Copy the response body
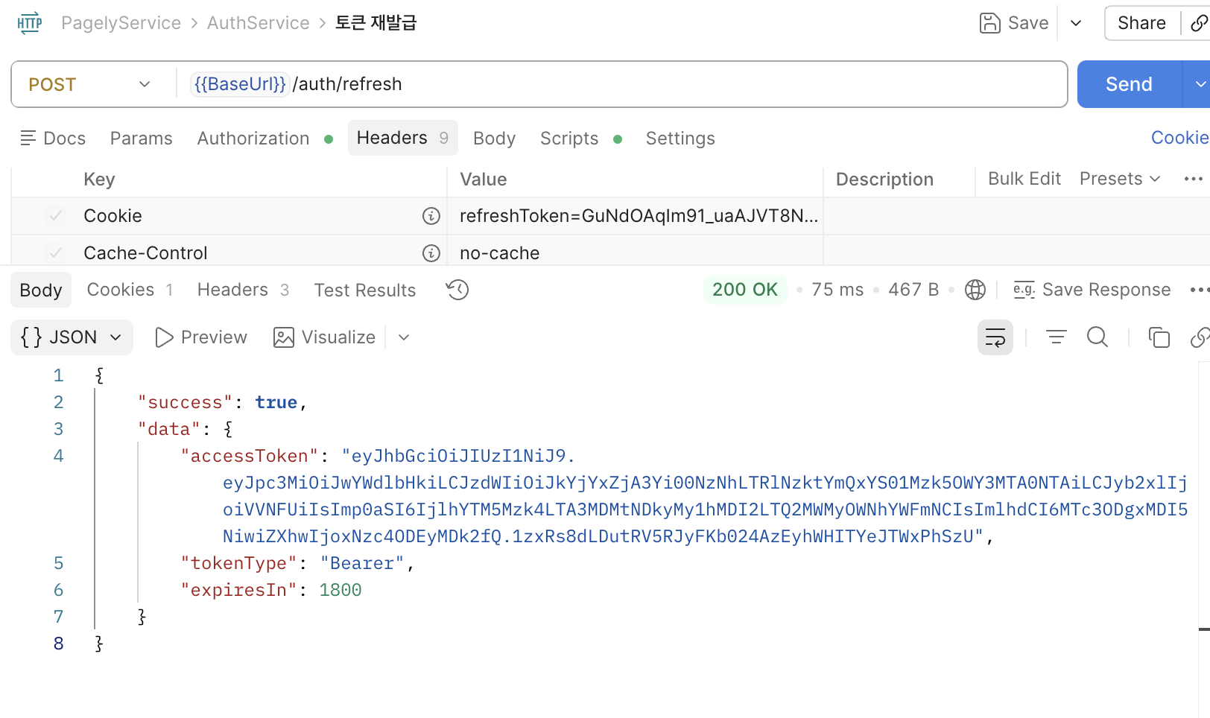The height and width of the screenshot is (718, 1210). [1159, 337]
